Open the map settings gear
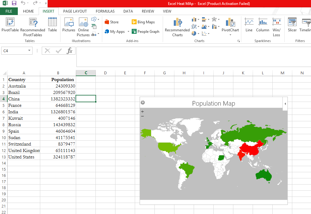Screen dimensions: 311x214 coord(143,103)
